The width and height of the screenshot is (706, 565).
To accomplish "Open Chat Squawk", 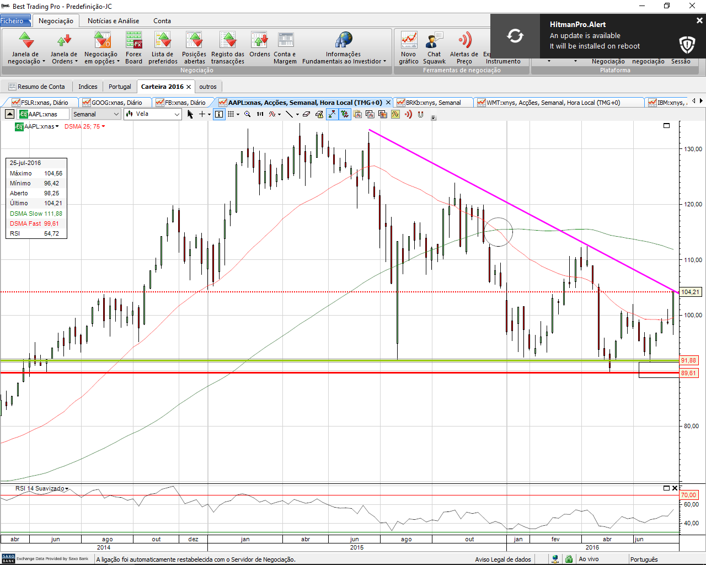I will click(x=434, y=47).
